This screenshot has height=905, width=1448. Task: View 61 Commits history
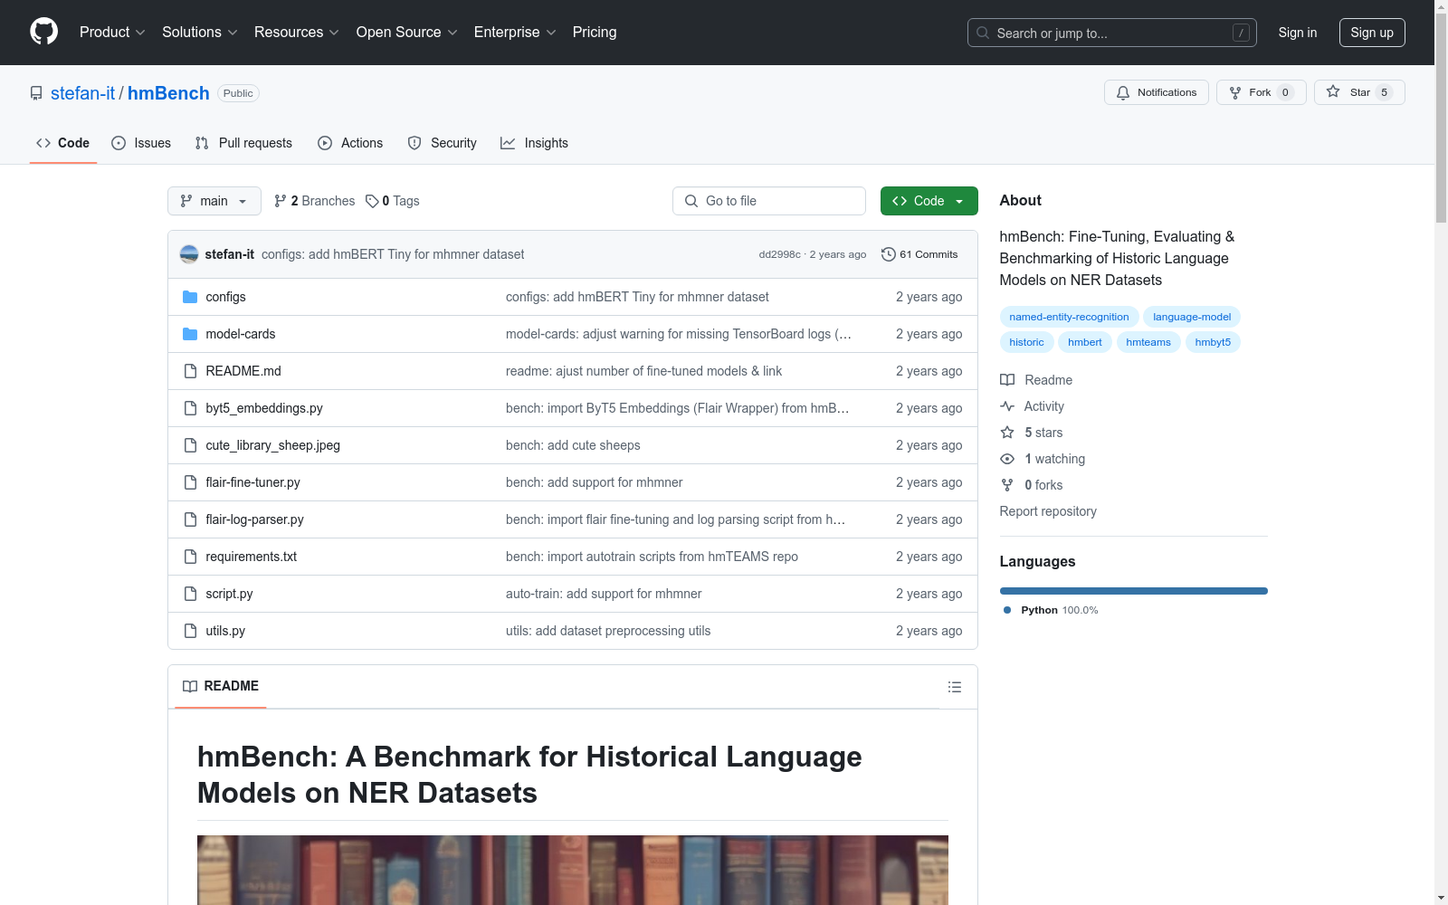(x=919, y=254)
